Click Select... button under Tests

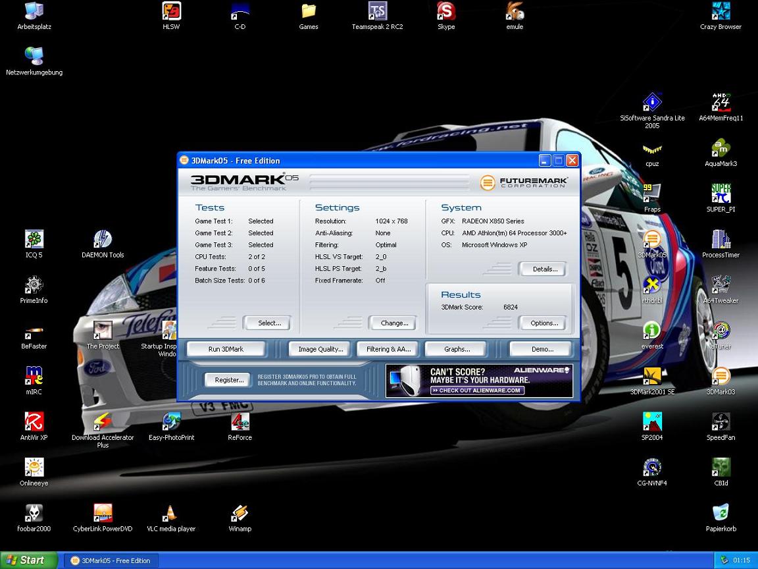point(267,323)
